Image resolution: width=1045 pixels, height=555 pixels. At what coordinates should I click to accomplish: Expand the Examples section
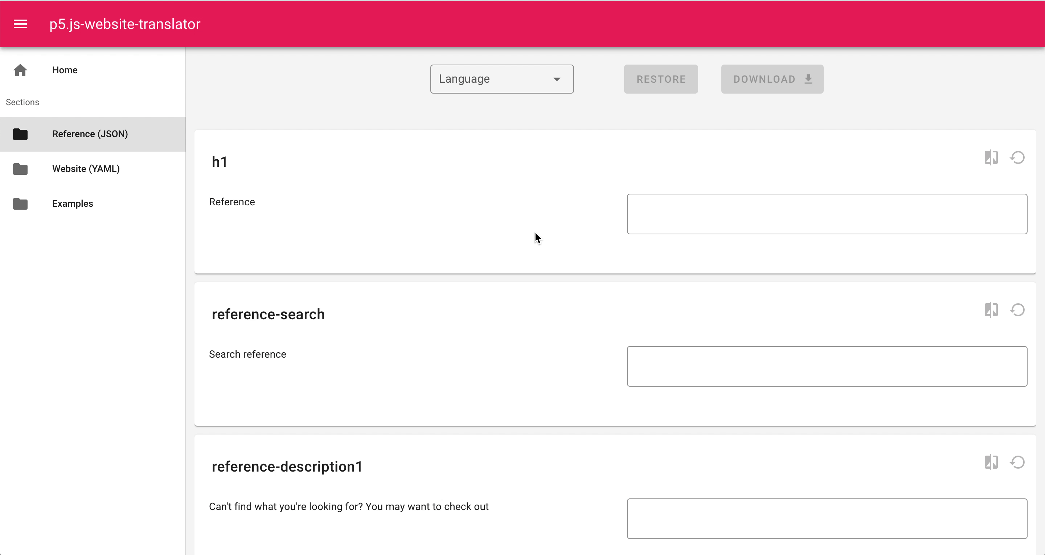(x=73, y=203)
